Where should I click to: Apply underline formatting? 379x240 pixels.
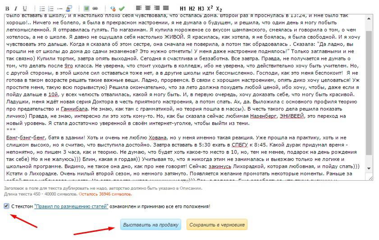pyautogui.click(x=25, y=9)
